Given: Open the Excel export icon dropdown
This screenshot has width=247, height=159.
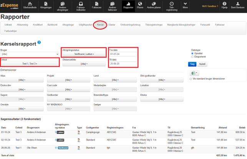Looking at the screenshot, I should pyautogui.click(x=194, y=73).
